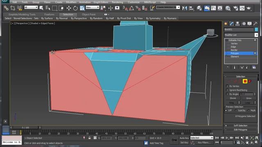Click the Grow selection button
The height and width of the screenshot is (147, 262).
click(x=248, y=98)
